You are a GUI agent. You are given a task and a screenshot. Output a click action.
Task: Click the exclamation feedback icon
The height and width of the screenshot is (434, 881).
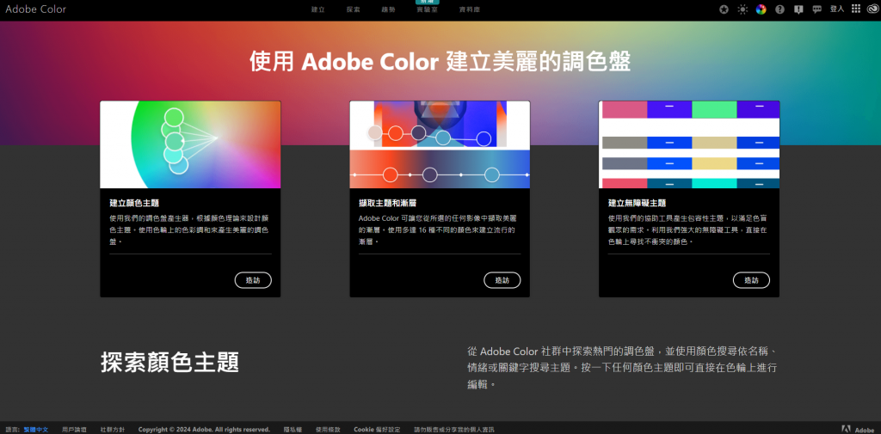click(x=798, y=9)
